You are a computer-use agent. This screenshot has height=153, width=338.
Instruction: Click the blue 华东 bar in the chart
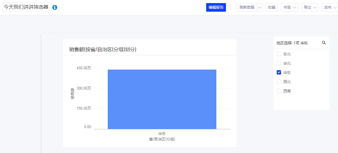[x=162, y=99]
